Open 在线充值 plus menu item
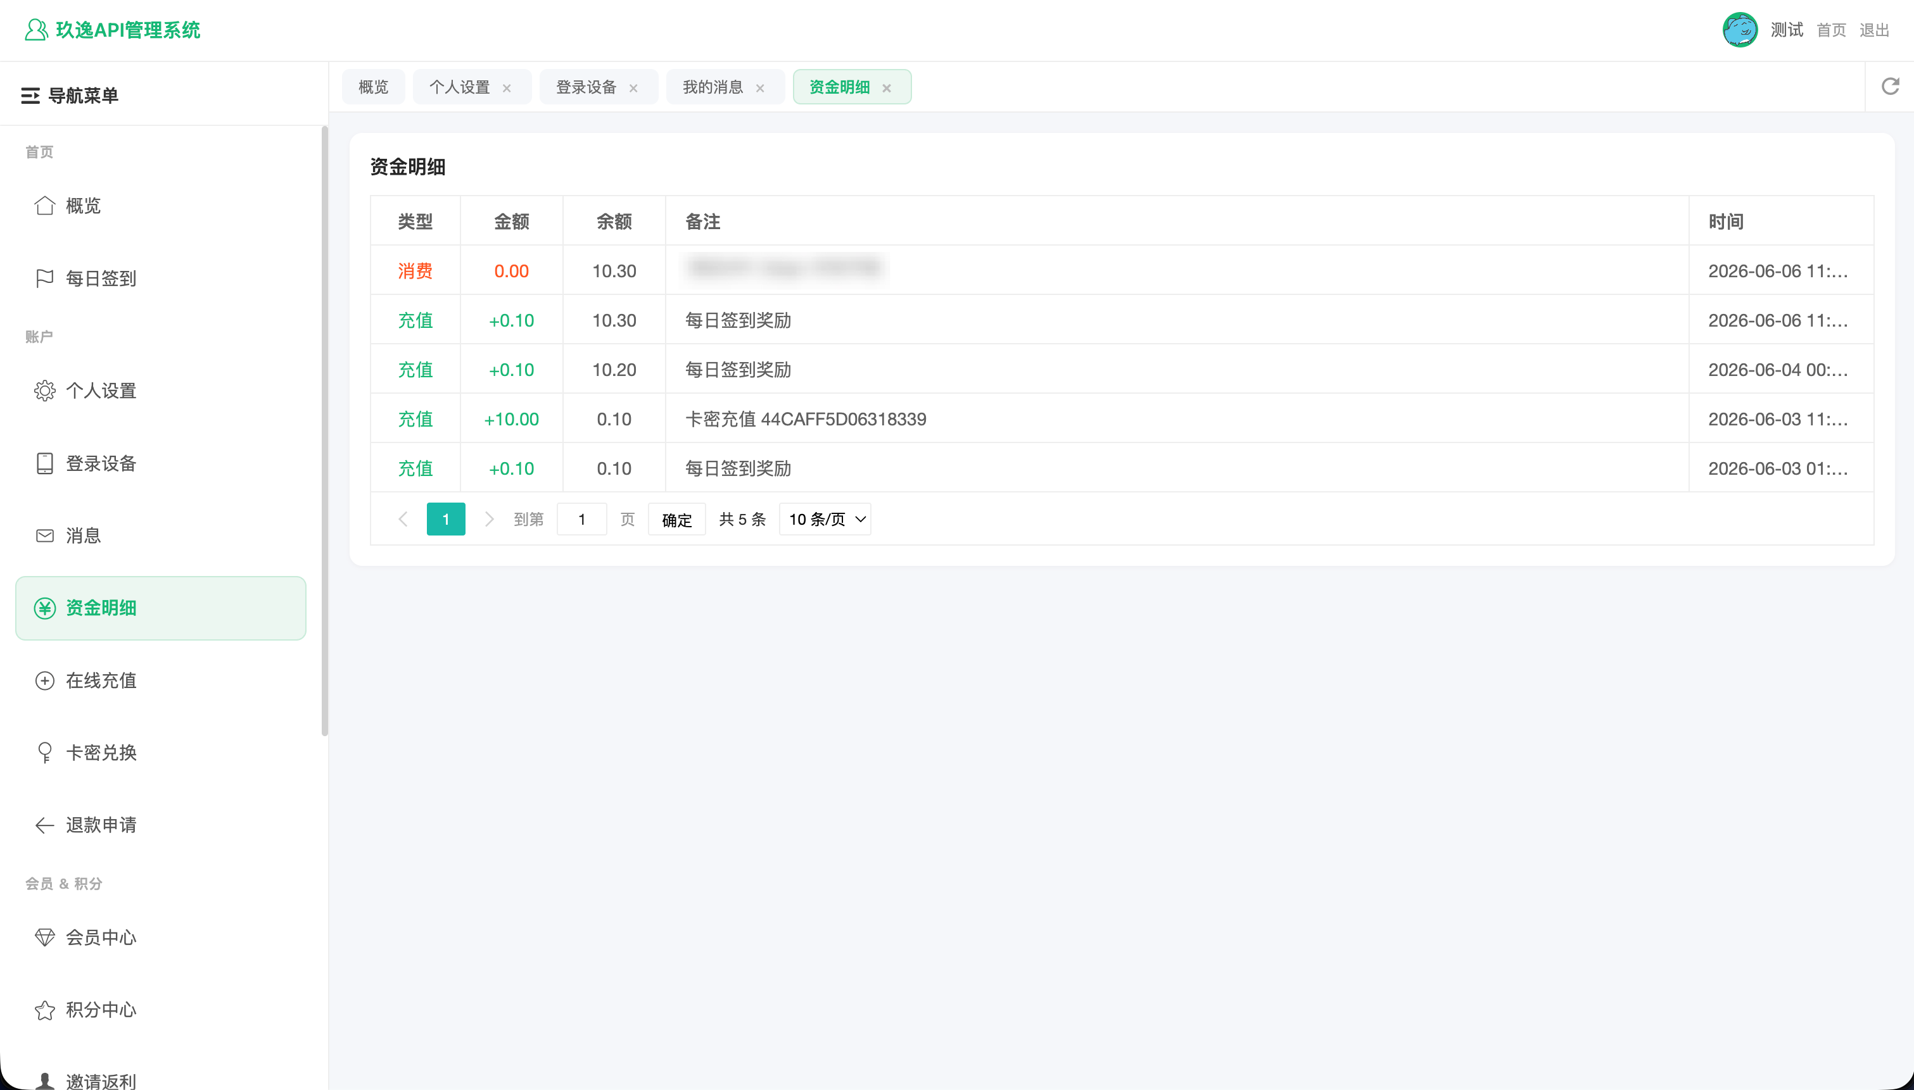Image resolution: width=1914 pixels, height=1090 pixels. pos(161,680)
